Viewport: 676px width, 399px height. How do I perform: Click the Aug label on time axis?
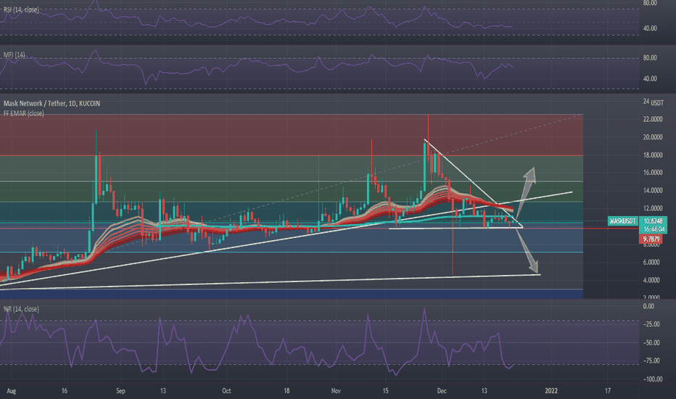click(11, 391)
